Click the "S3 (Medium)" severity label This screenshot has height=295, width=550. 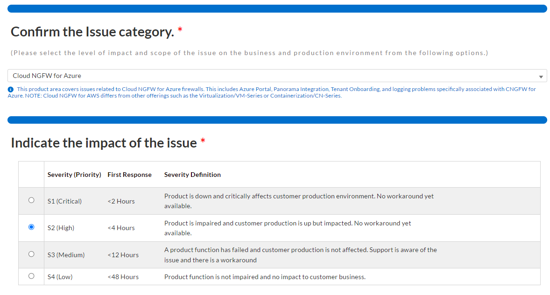click(x=66, y=255)
